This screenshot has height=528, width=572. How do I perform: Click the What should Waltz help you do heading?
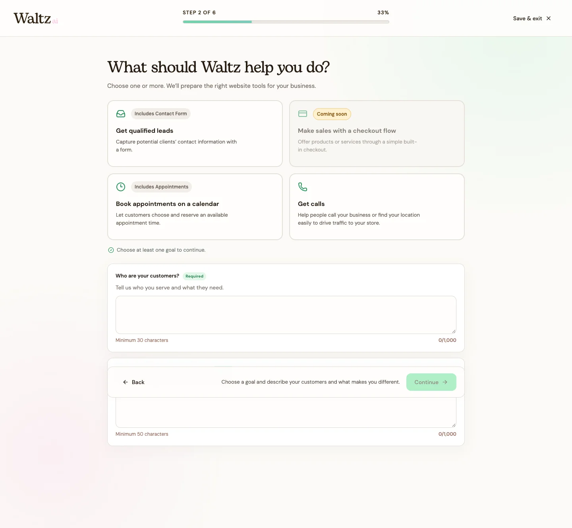218,67
